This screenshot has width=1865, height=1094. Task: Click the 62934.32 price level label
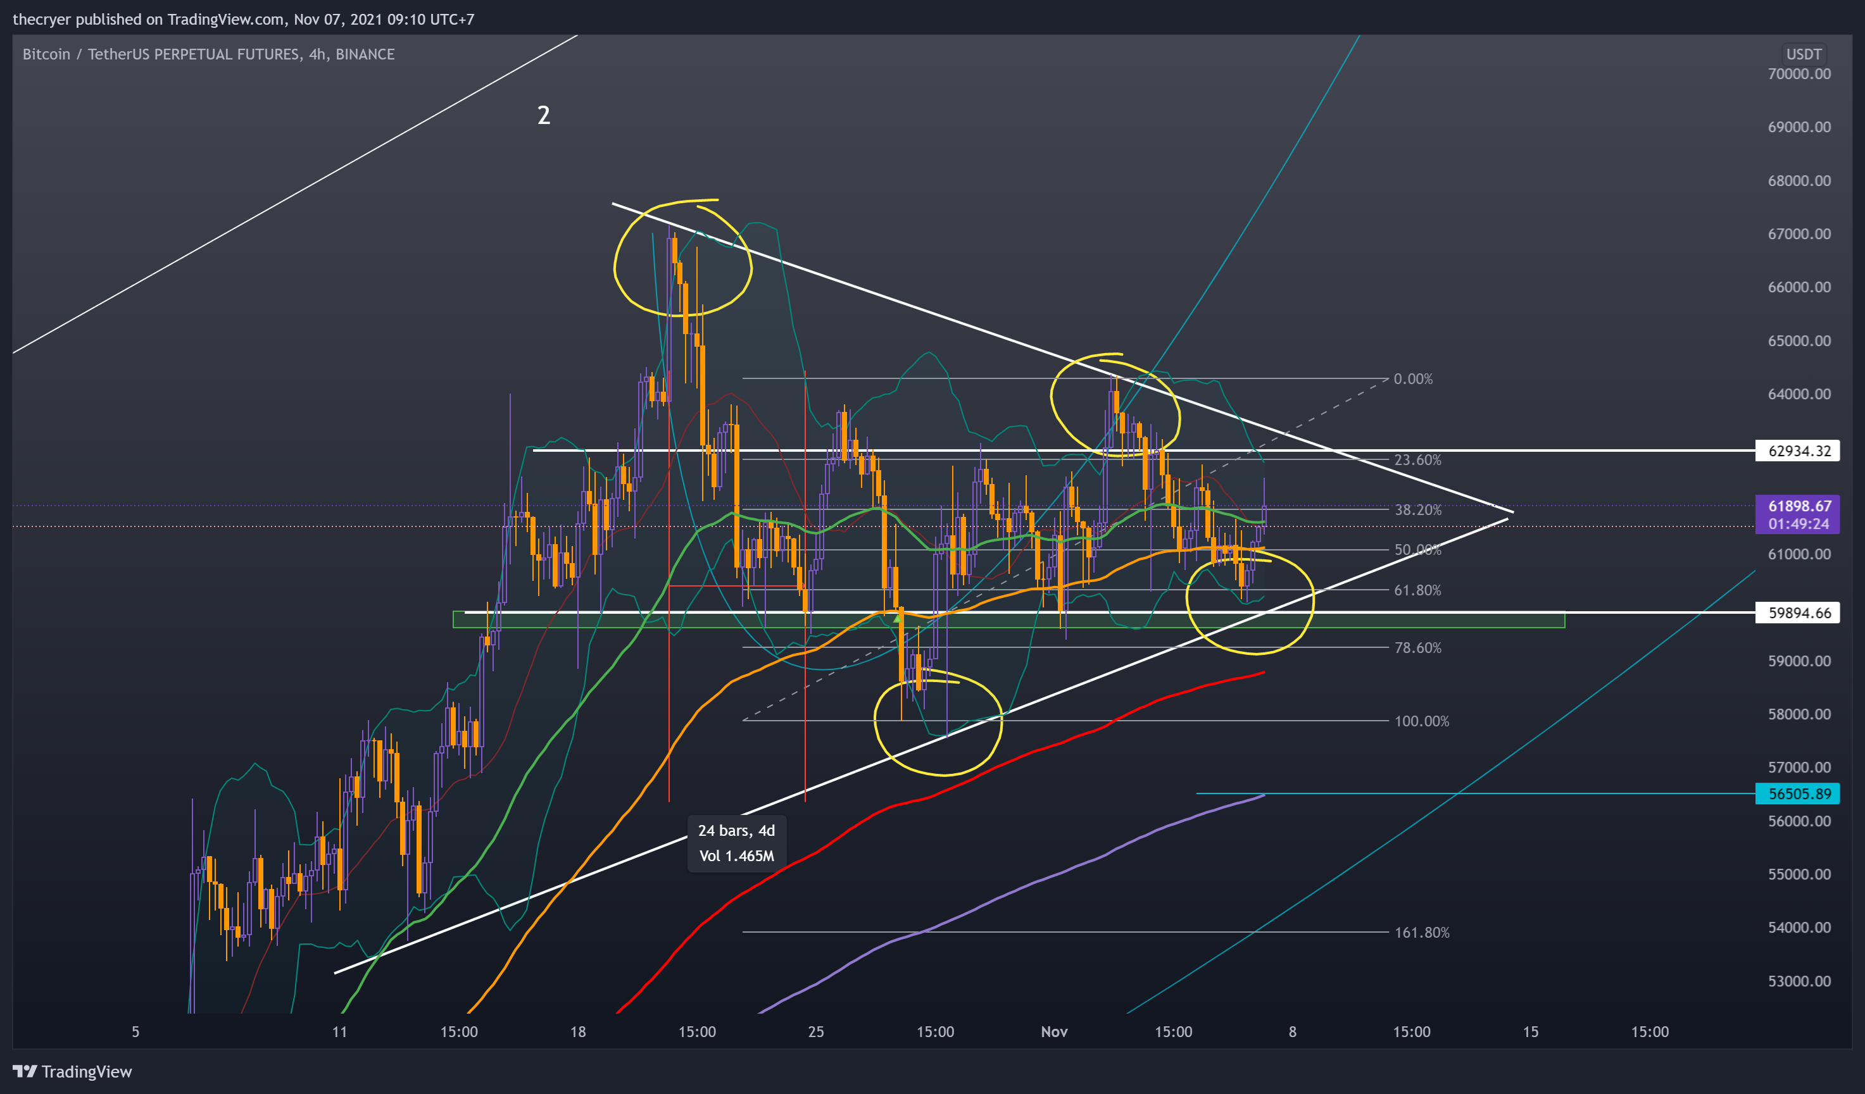(1799, 451)
